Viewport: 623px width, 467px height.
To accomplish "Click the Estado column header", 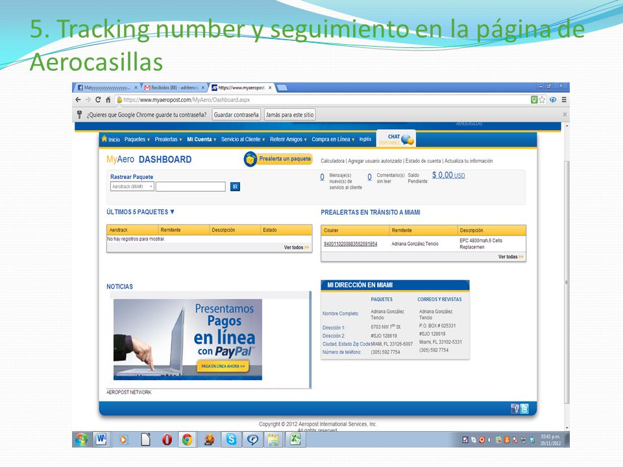I will coord(286,230).
